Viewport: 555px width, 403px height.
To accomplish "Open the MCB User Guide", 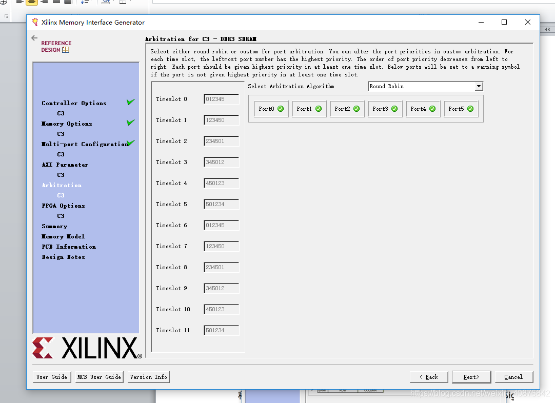I will (x=99, y=377).
